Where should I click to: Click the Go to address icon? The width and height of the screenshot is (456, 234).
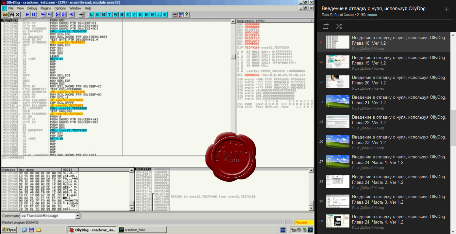[x=81, y=14]
